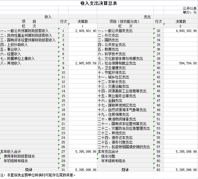Screen dimensions: 198x179
Task: Click the 单位：元 label
Action: [x=190, y=12]
